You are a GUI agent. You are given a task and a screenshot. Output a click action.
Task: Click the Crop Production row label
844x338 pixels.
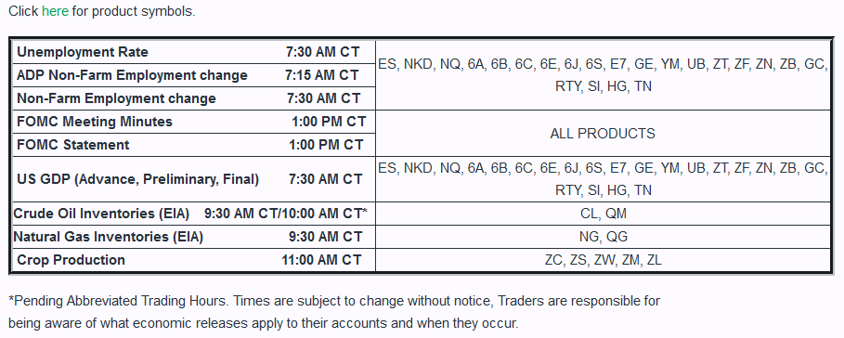pyautogui.click(x=71, y=260)
